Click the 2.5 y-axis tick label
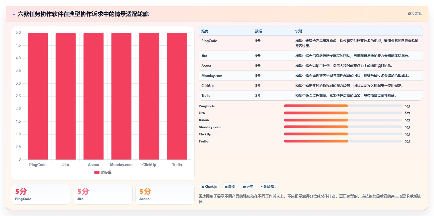The height and width of the screenshot is (216, 434). click(18, 96)
